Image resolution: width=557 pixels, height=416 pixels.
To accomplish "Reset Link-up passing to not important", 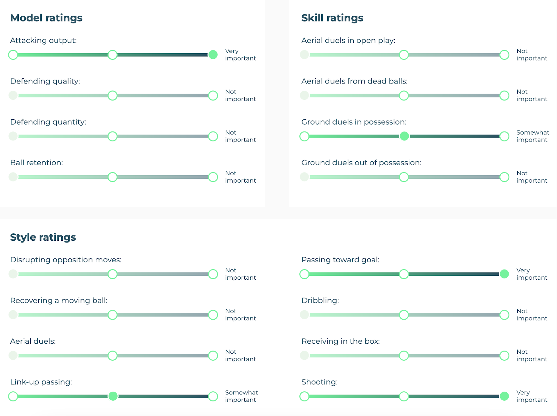I will (13, 396).
